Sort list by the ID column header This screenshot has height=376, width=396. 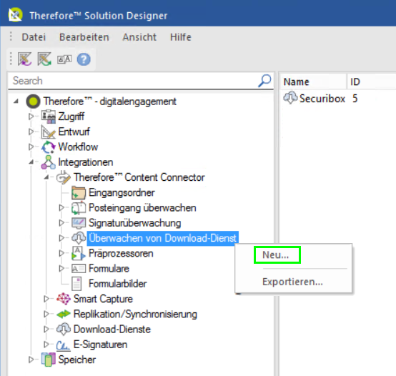[371, 81]
